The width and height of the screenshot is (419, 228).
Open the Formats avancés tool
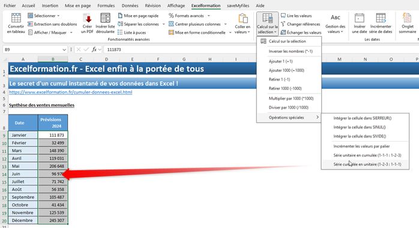pyautogui.click(x=187, y=16)
